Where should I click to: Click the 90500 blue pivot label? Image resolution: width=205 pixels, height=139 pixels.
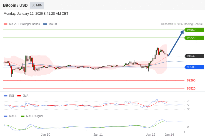pyautogui.click(x=194, y=67)
